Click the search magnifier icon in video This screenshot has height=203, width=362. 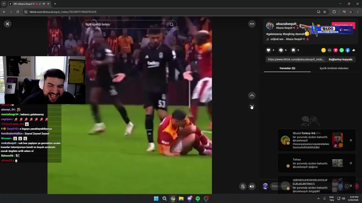(x=171, y=25)
